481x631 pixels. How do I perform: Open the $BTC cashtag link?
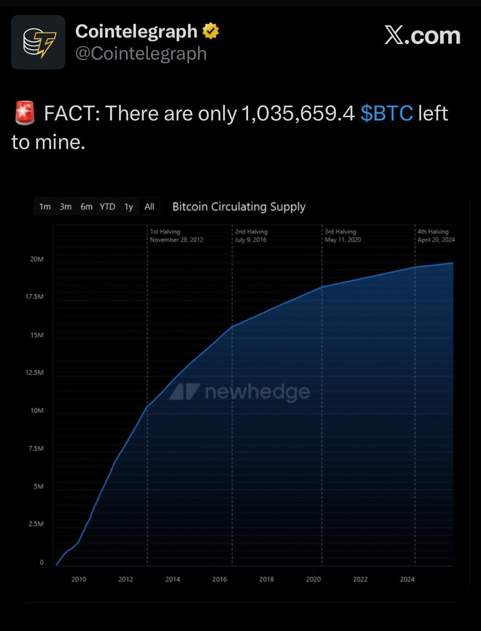pyautogui.click(x=387, y=113)
